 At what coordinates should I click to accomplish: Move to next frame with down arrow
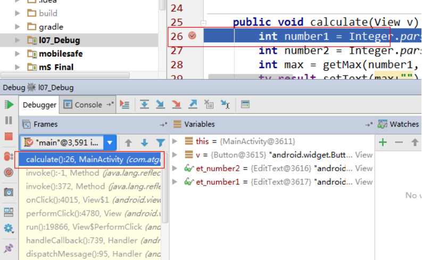click(x=145, y=143)
